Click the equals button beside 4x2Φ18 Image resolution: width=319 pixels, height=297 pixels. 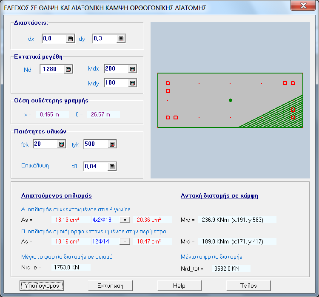coord(125,220)
